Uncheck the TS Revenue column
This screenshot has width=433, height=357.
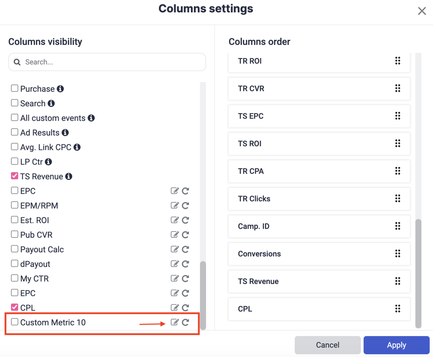(14, 176)
